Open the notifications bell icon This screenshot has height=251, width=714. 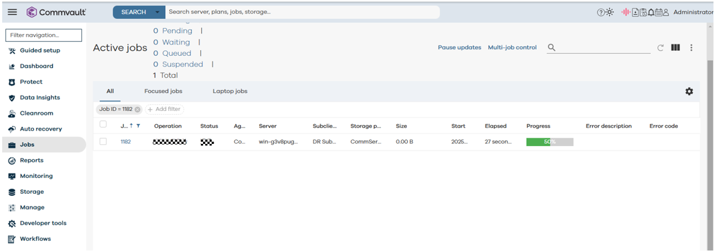click(x=651, y=12)
